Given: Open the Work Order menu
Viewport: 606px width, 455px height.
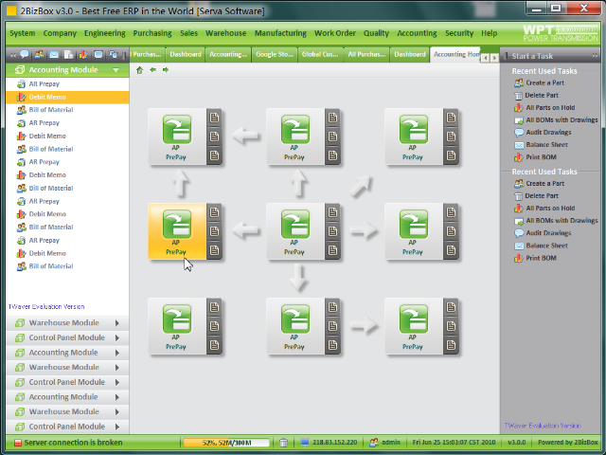Looking at the screenshot, I should [335, 33].
